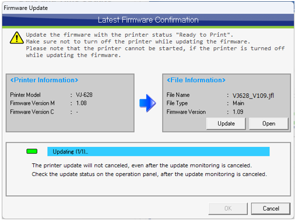The width and height of the screenshot is (295, 221).
Task: Click the File Name label
Action: point(178,95)
